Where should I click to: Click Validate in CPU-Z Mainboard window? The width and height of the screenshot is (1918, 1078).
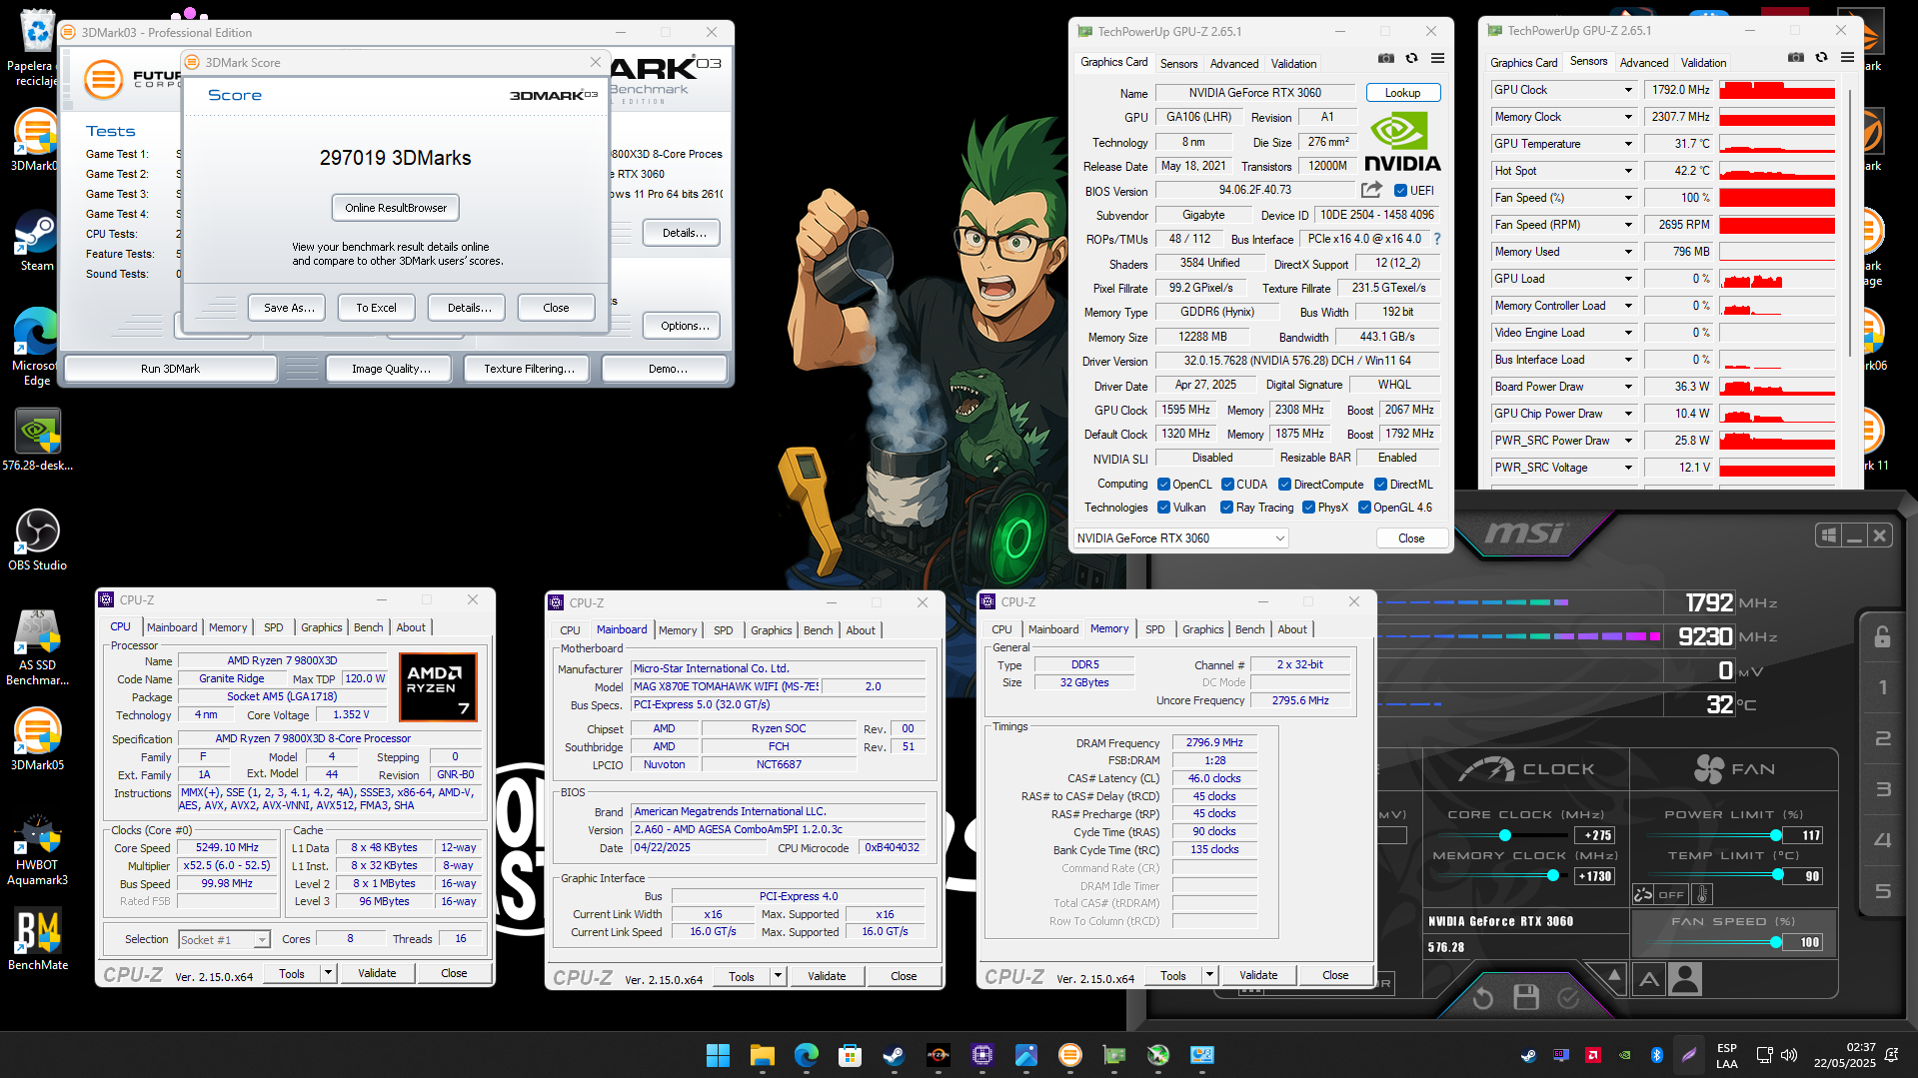(x=827, y=976)
